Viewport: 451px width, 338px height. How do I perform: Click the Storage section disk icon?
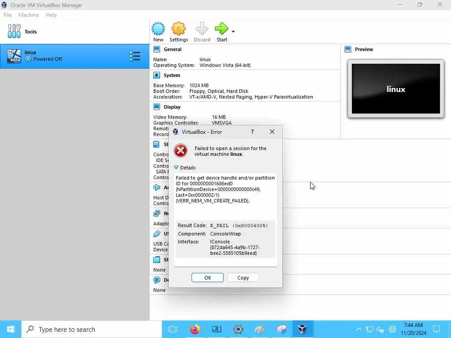coord(156,144)
